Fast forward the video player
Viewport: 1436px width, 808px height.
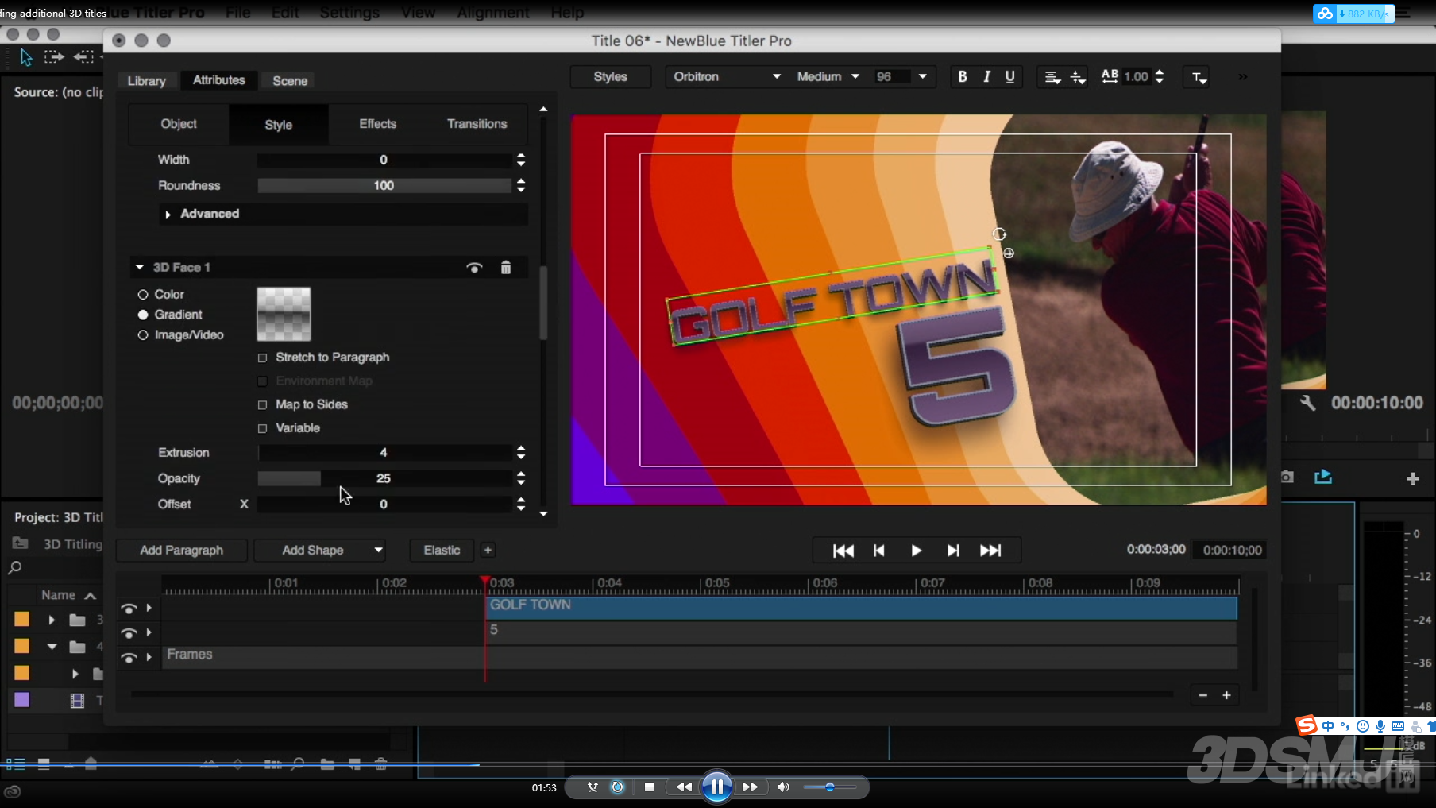750,787
